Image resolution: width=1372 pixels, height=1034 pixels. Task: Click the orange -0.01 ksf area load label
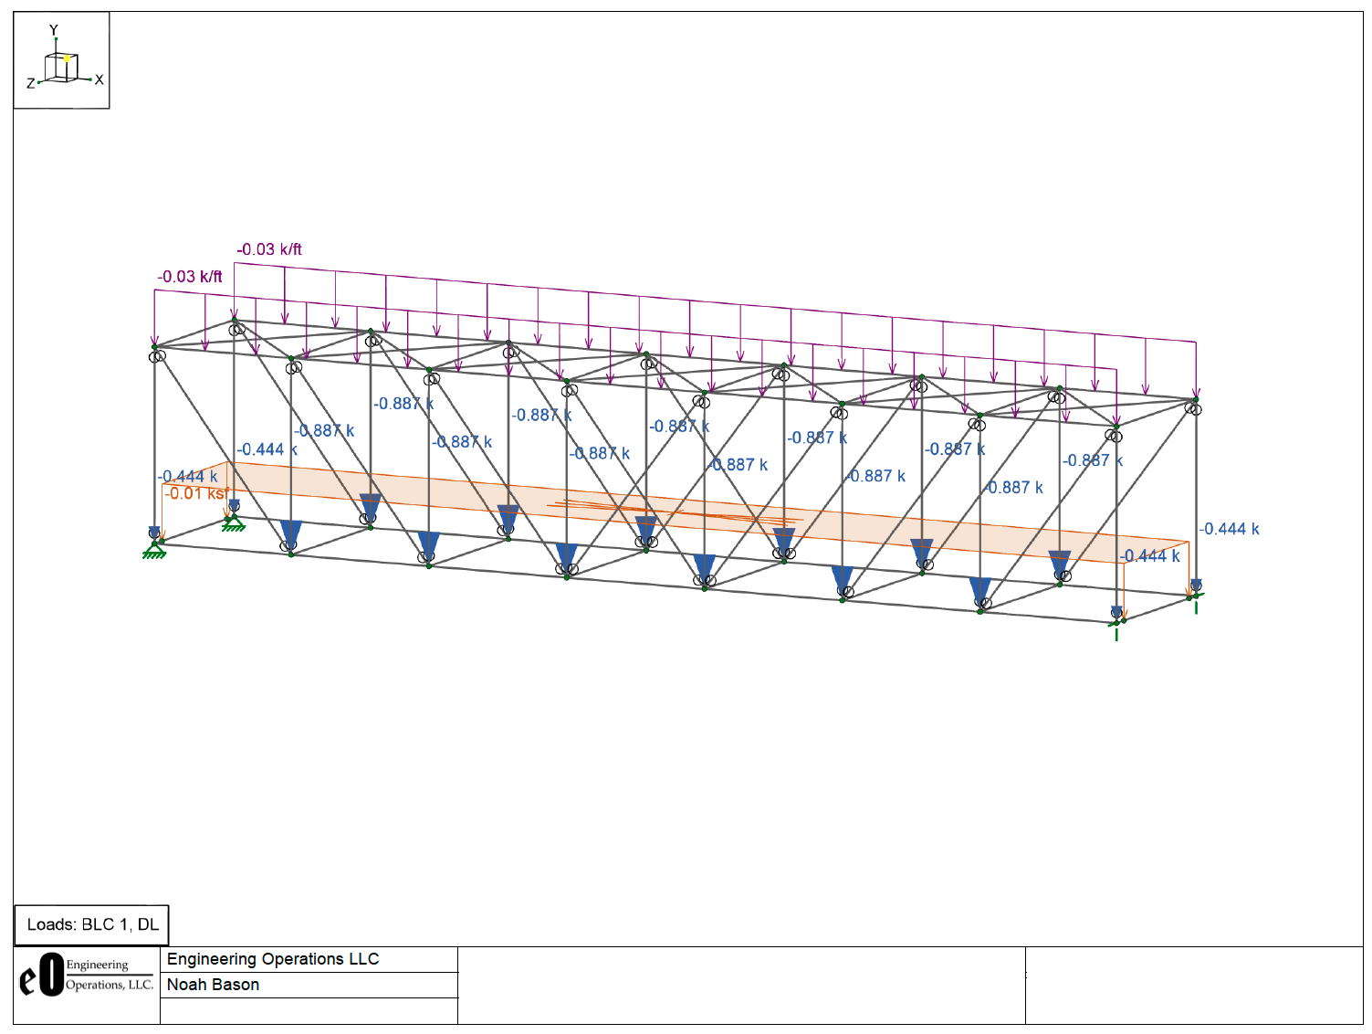point(195,493)
